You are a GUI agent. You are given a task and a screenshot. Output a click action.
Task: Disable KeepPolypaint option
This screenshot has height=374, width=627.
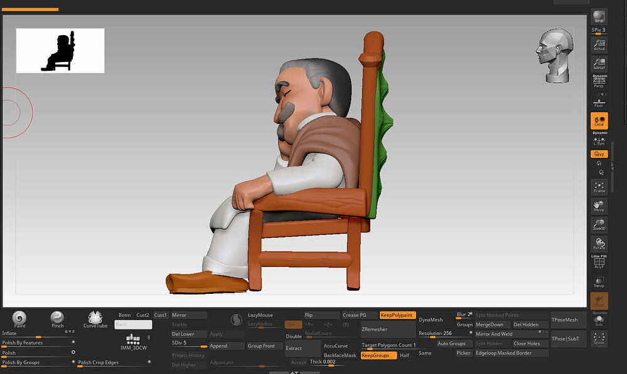397,315
